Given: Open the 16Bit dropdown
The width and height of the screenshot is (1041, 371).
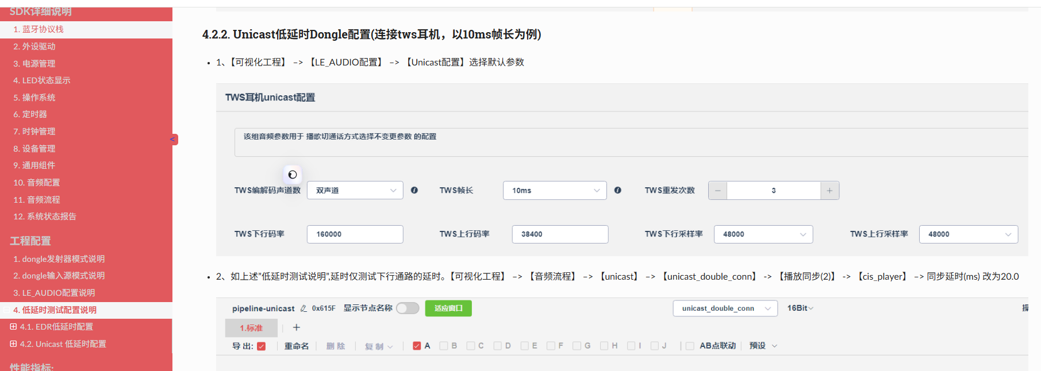Looking at the screenshot, I should pyautogui.click(x=800, y=308).
